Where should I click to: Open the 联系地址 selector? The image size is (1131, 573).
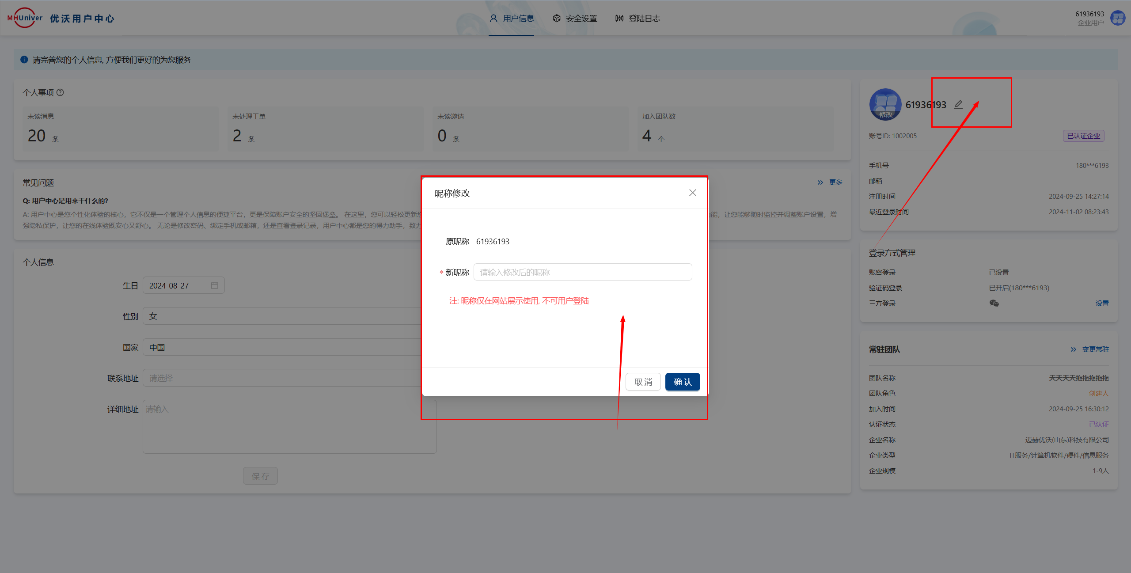click(283, 378)
